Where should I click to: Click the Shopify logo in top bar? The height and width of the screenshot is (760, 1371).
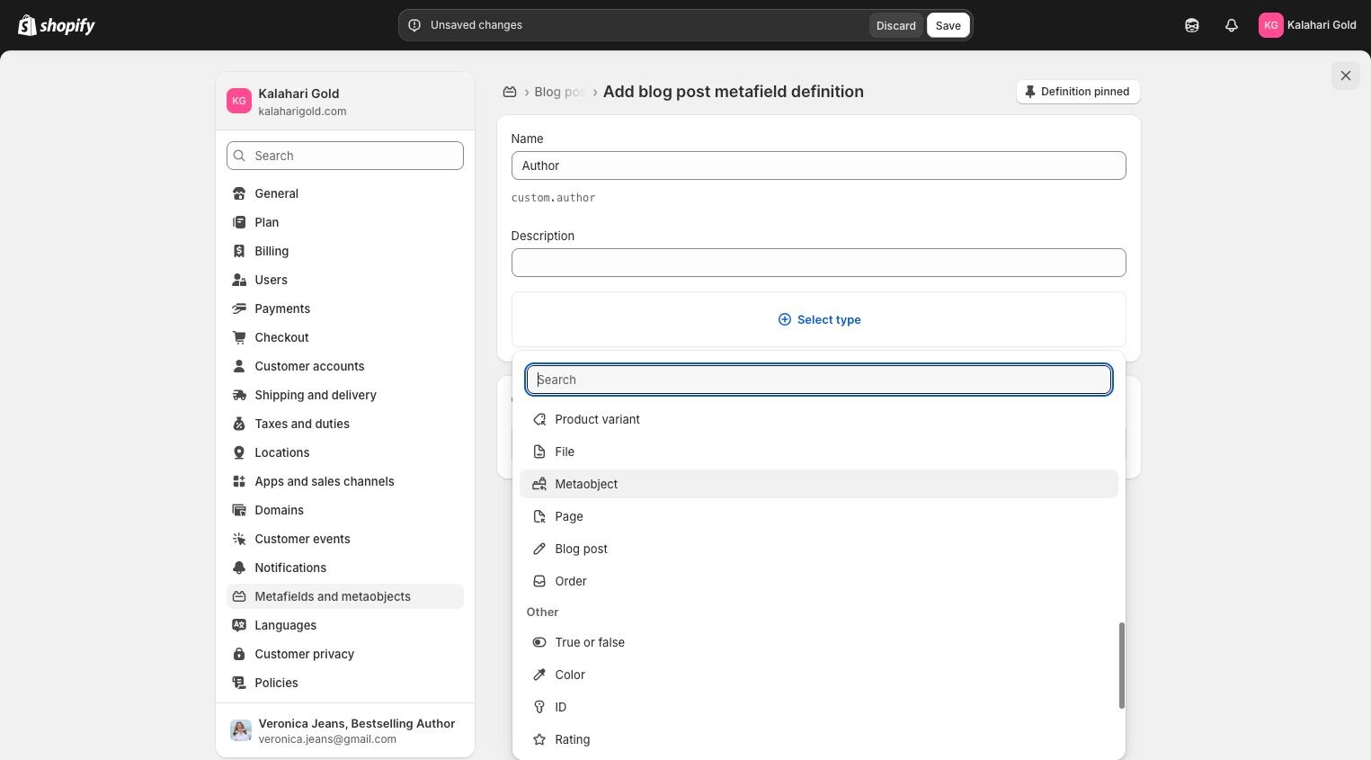(x=57, y=25)
